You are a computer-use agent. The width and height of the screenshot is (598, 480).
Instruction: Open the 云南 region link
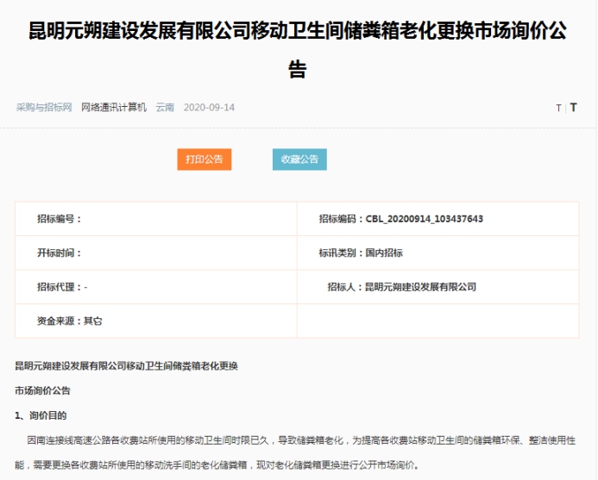coord(165,108)
